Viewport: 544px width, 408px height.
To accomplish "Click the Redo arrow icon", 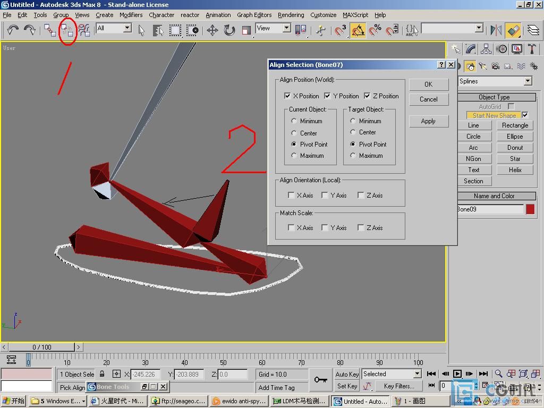I will pos(30,30).
